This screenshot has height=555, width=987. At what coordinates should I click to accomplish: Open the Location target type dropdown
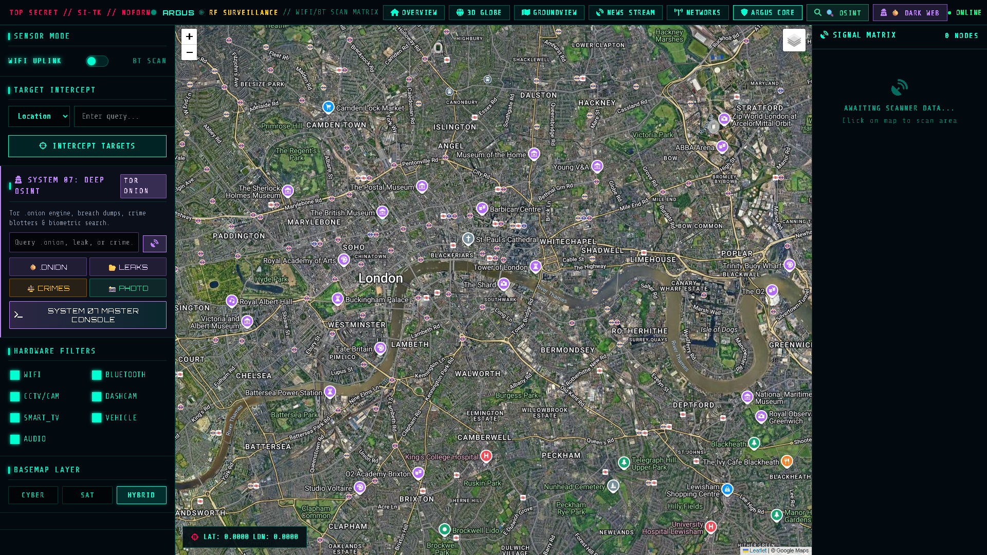(x=39, y=117)
